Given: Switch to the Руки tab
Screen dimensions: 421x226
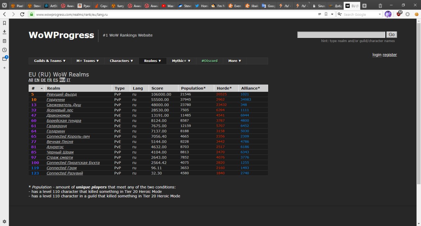Looking at the screenshot, I should (x=84, y=6).
